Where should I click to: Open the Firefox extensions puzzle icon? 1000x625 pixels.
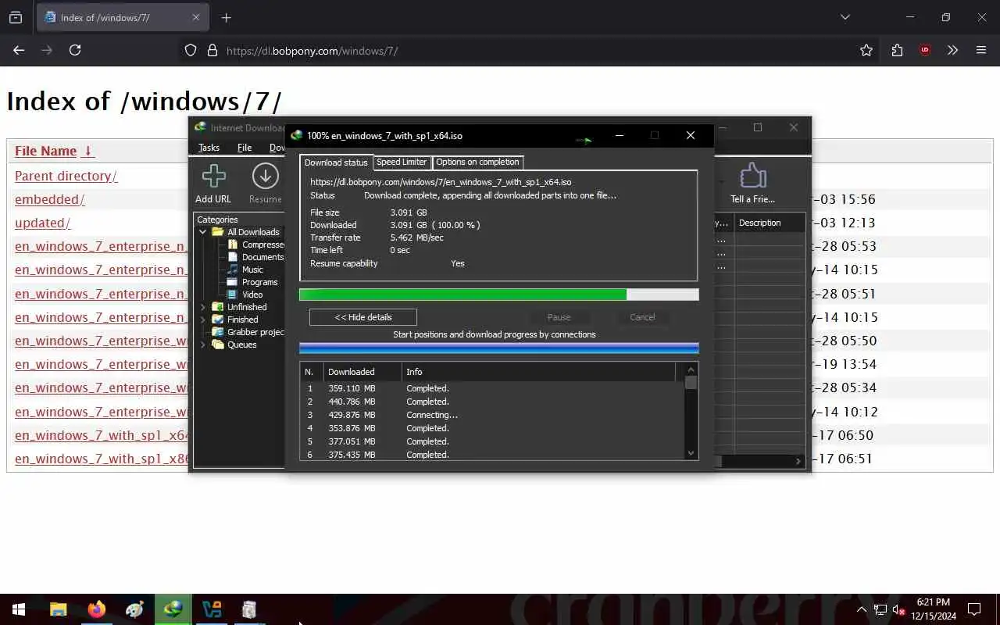tap(897, 50)
